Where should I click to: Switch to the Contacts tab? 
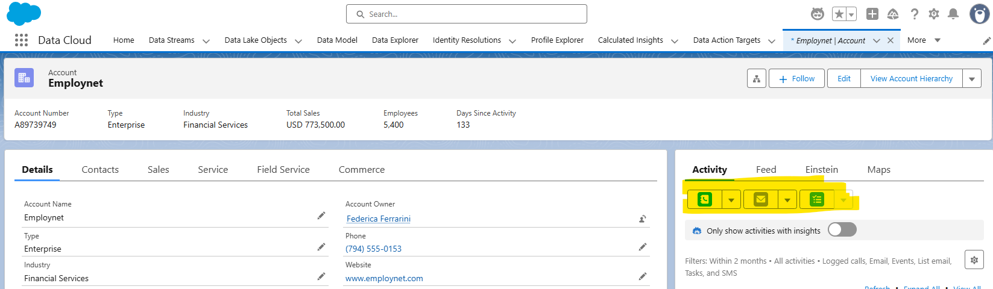pos(100,170)
